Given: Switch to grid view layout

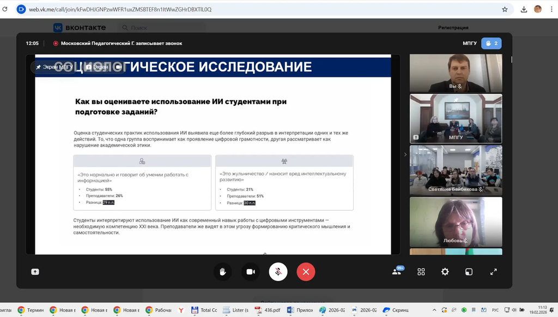Looking at the screenshot, I should pos(421,272).
